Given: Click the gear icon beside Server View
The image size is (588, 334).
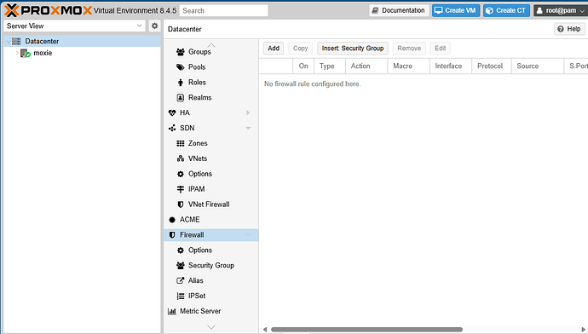Looking at the screenshot, I should pyautogui.click(x=154, y=26).
